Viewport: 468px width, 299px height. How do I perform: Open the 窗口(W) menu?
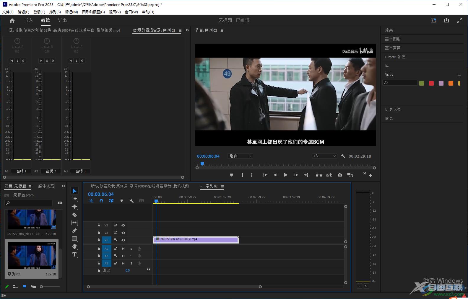click(131, 12)
